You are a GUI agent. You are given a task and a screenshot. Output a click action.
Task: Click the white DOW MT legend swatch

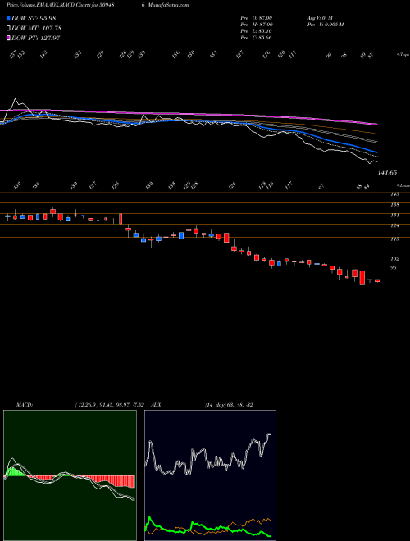8,29
